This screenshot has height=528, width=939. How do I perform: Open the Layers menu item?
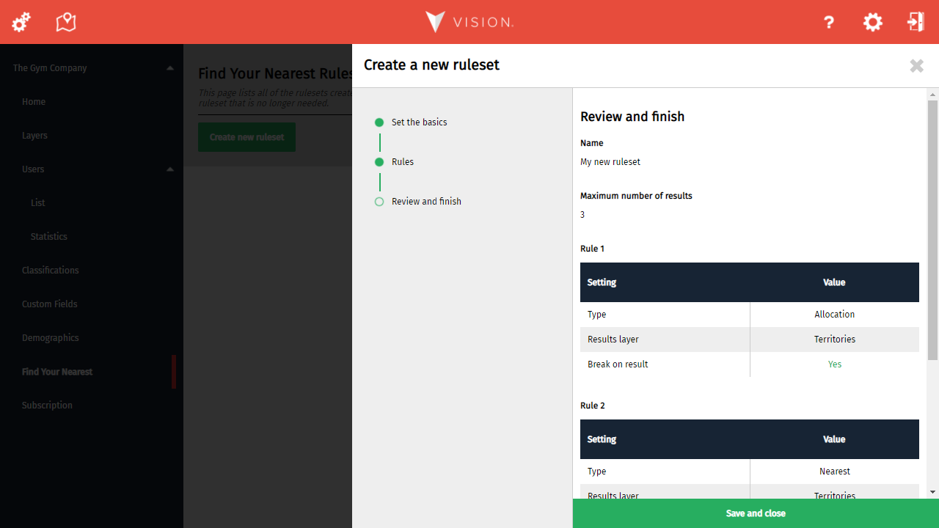(34, 136)
